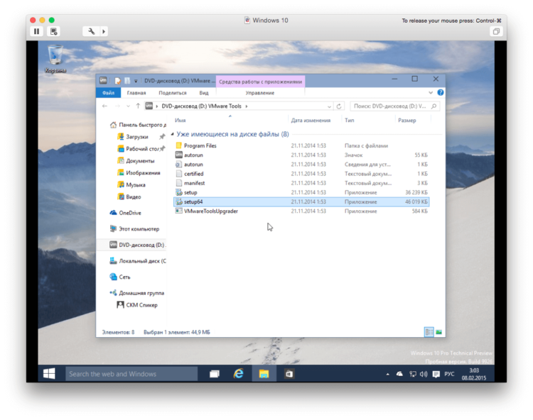
Task: Switch to the Вид ribbon tab
Action: [x=204, y=93]
